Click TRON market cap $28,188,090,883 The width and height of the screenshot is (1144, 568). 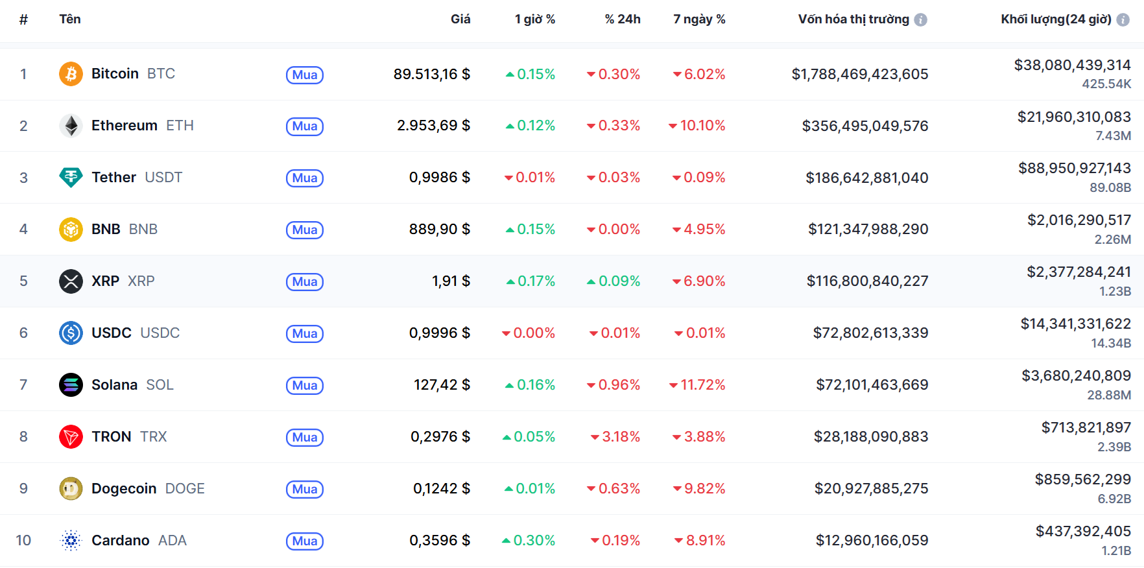(871, 437)
